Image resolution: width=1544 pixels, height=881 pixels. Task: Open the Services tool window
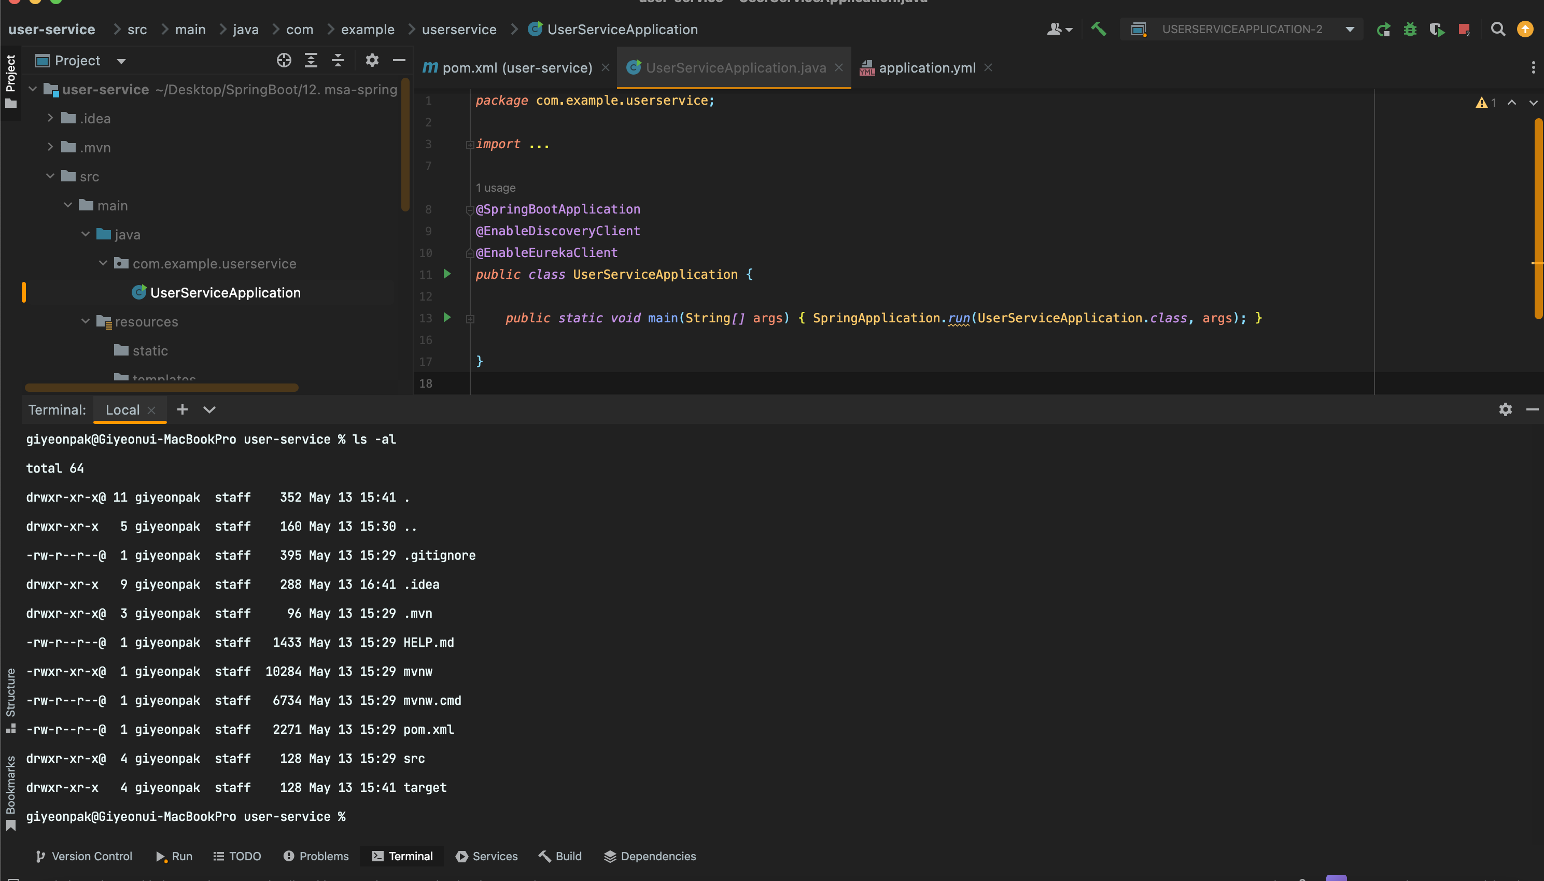point(494,857)
